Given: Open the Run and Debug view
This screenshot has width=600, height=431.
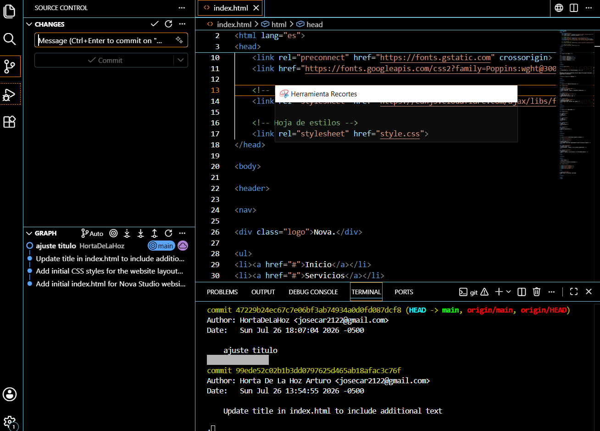Looking at the screenshot, I should [x=10, y=95].
